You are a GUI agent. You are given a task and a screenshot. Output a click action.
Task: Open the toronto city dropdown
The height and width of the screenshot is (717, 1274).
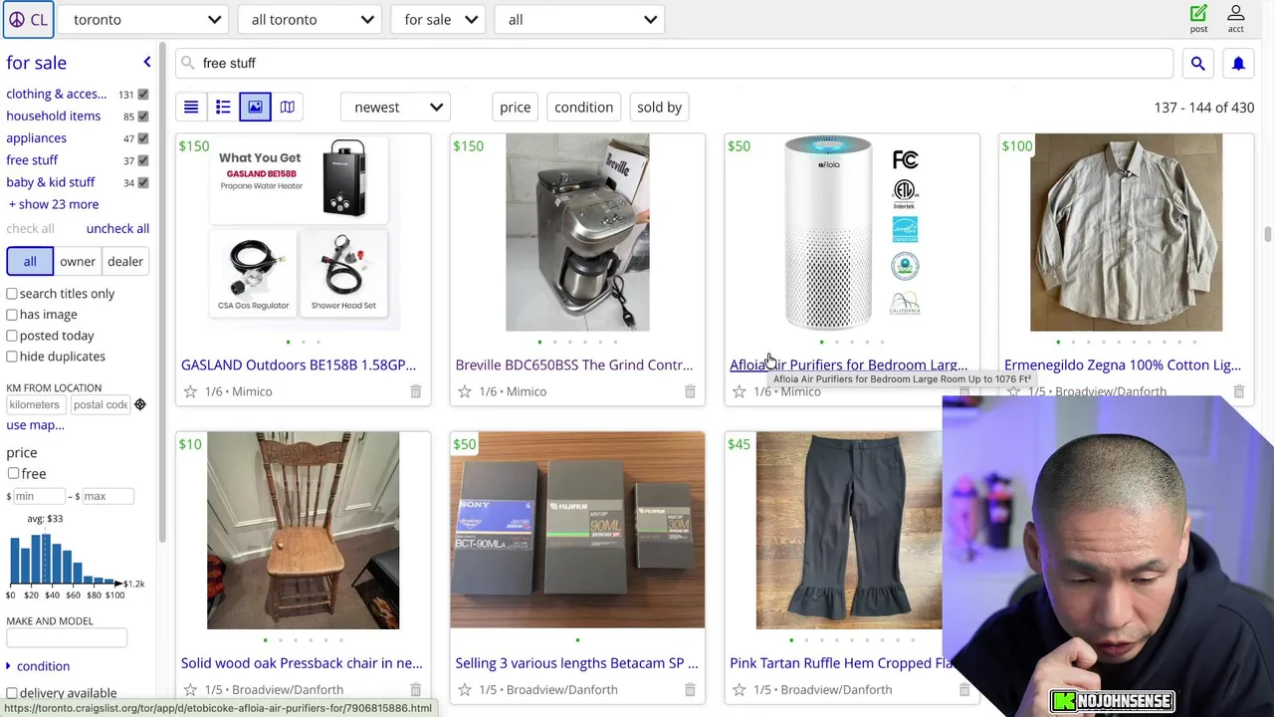point(145,19)
